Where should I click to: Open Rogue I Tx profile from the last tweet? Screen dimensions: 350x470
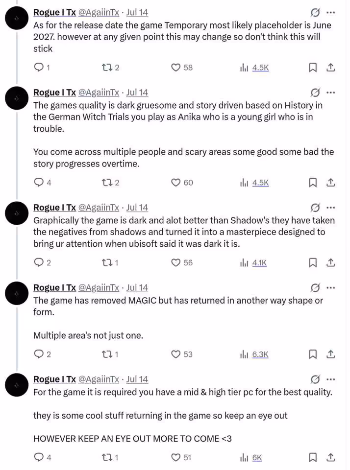pos(54,379)
